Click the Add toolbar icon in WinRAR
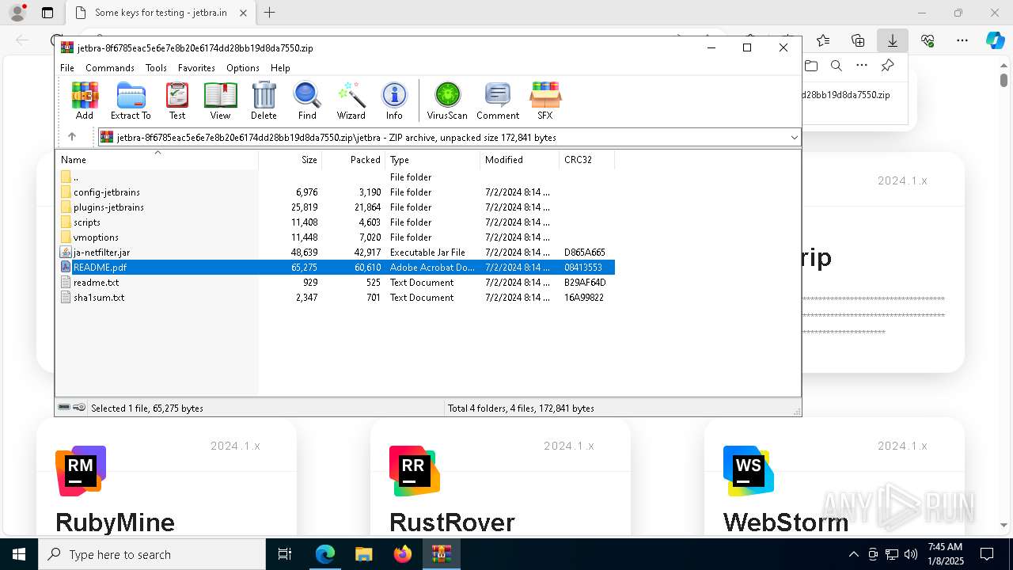This screenshot has width=1013, height=570. pos(85,101)
